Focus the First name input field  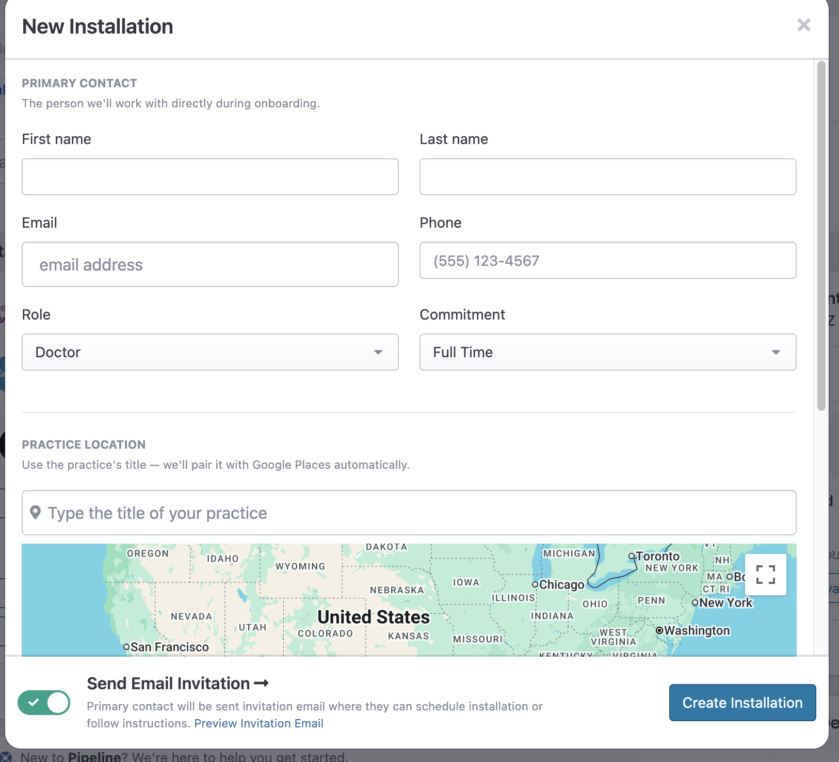pyautogui.click(x=210, y=177)
